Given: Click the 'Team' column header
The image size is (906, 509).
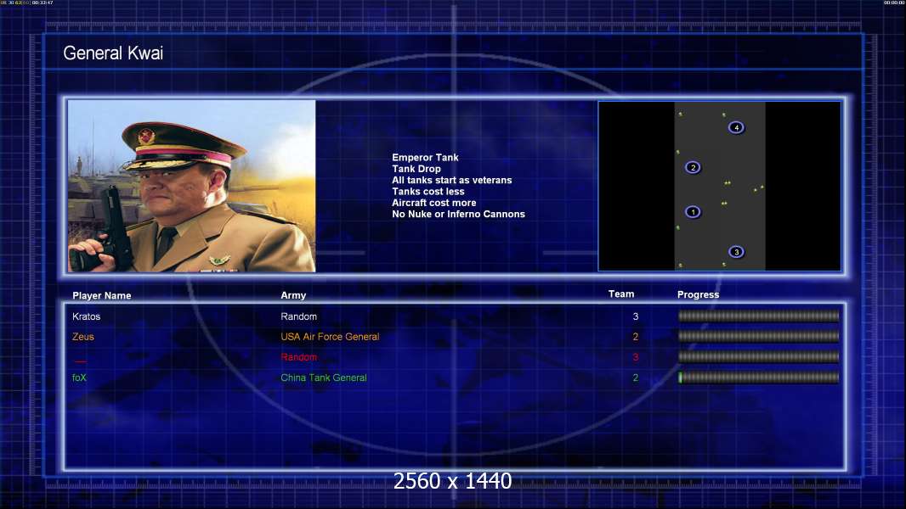Looking at the screenshot, I should click(x=621, y=294).
